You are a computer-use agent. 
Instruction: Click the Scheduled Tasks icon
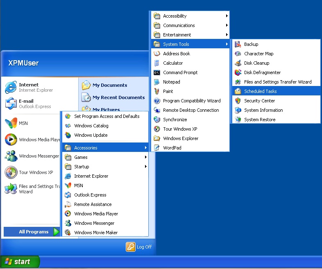tap(238, 91)
